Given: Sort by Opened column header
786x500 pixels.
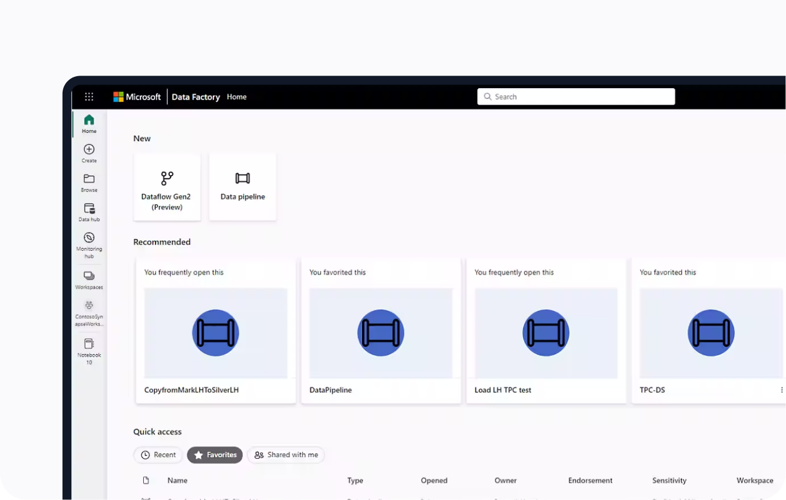Looking at the screenshot, I should click(x=434, y=480).
